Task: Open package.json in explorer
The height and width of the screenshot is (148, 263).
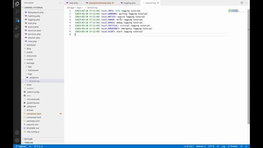Action: click(x=33, y=121)
